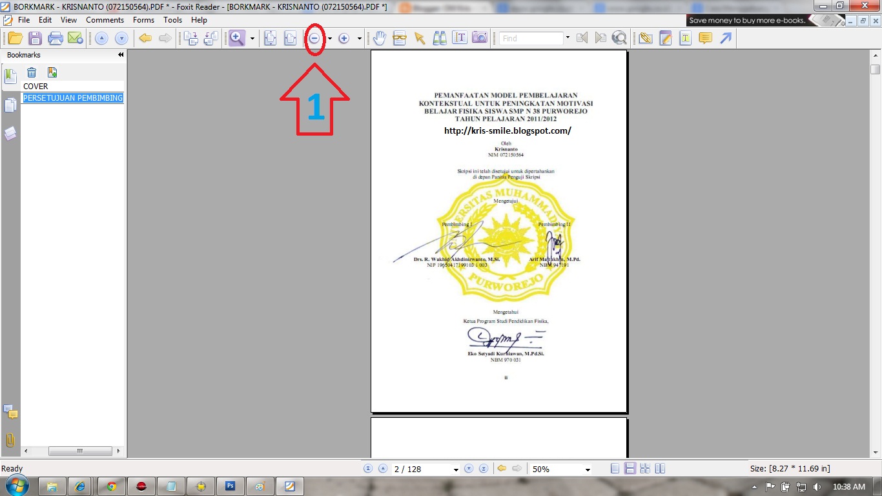This screenshot has width=882, height=496.
Task: Use the Snapshot camera tool
Action: pos(479,37)
